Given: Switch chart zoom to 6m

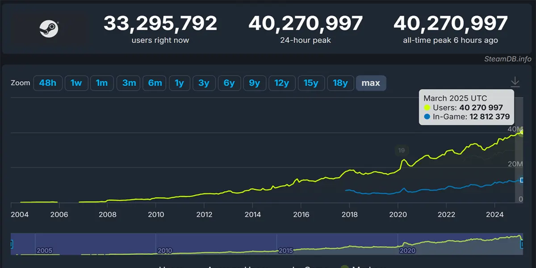Looking at the screenshot, I should tap(155, 83).
